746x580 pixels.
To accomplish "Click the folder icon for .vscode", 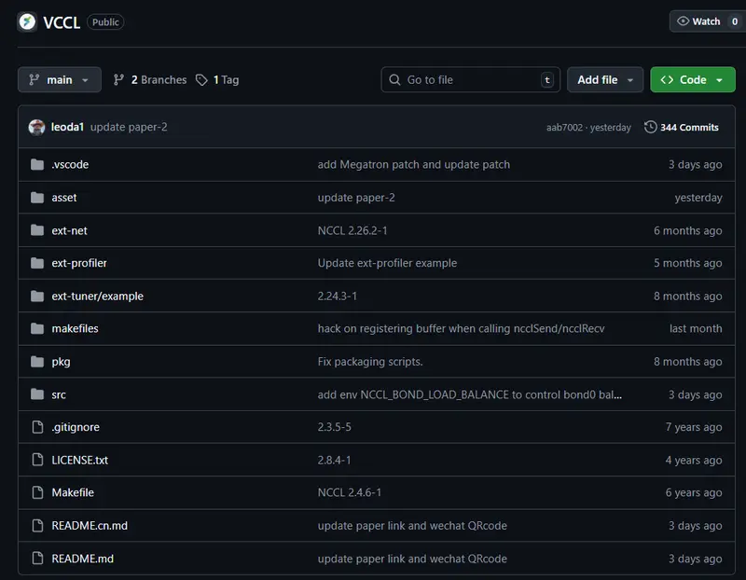I will click(x=37, y=165).
